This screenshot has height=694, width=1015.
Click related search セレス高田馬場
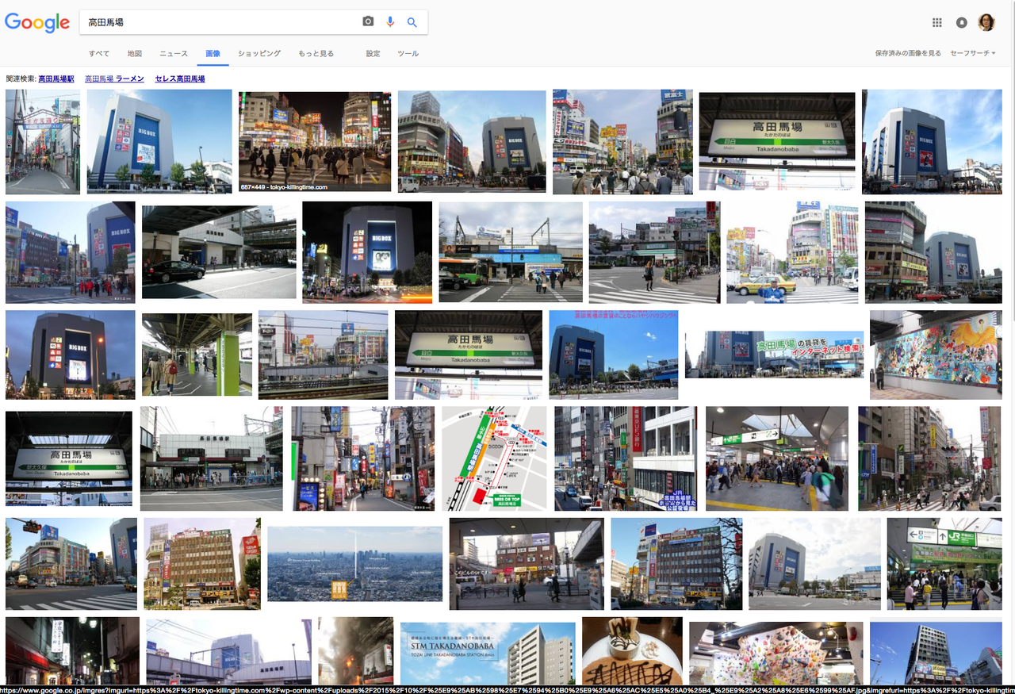[x=180, y=79]
